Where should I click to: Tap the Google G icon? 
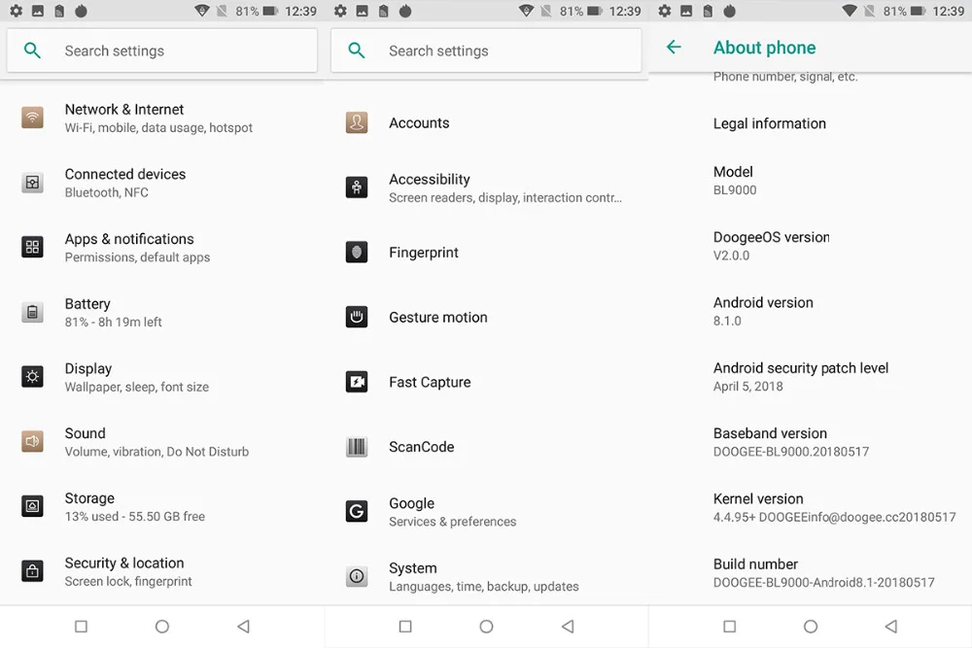tap(357, 511)
